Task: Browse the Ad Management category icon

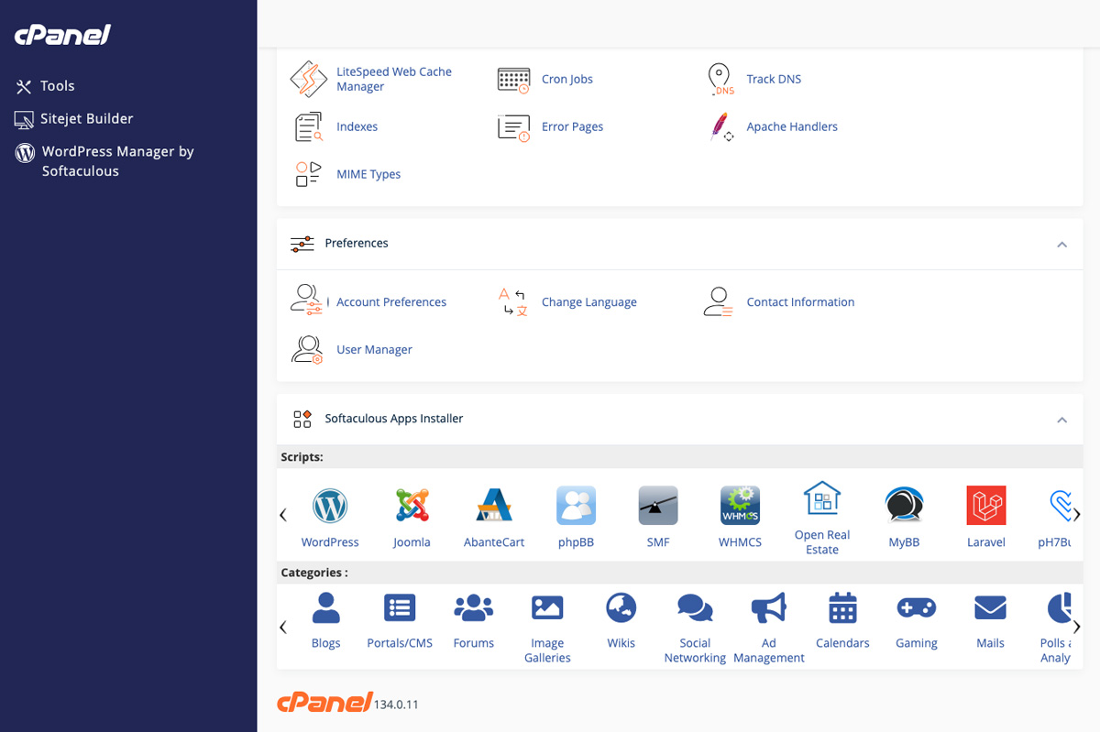Action: (769, 607)
